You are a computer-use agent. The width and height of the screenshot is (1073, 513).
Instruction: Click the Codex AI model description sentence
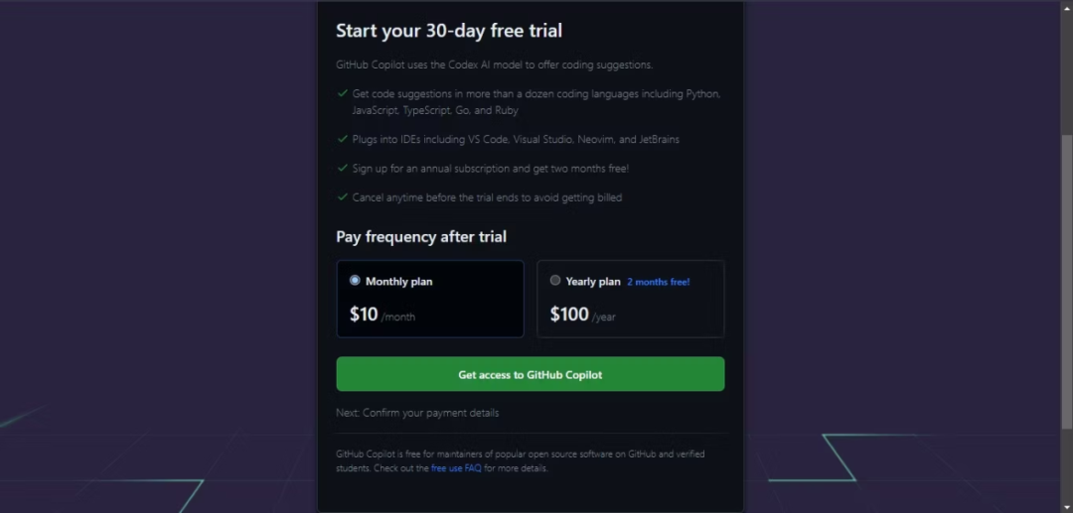[494, 64]
